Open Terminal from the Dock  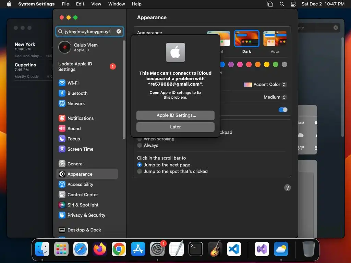(196, 249)
